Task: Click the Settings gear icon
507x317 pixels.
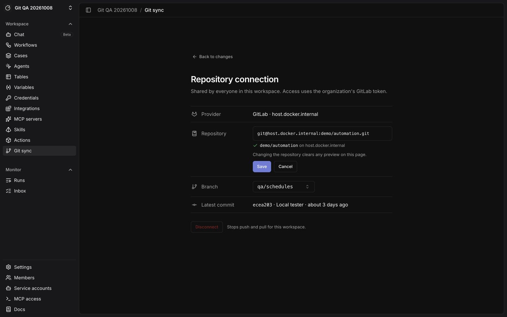Action: (8, 267)
